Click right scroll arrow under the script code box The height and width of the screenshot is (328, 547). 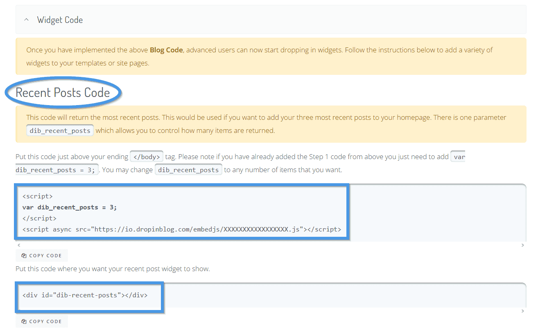click(x=522, y=245)
